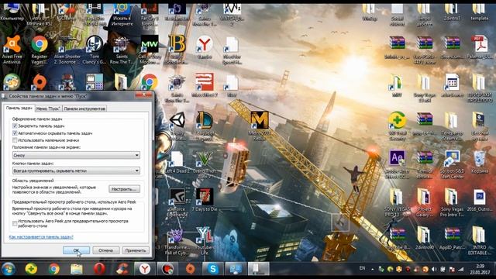Viewport: 496px width, 279px height.
Task: Select template folder icon
Action: pyautogui.click(x=480, y=12)
